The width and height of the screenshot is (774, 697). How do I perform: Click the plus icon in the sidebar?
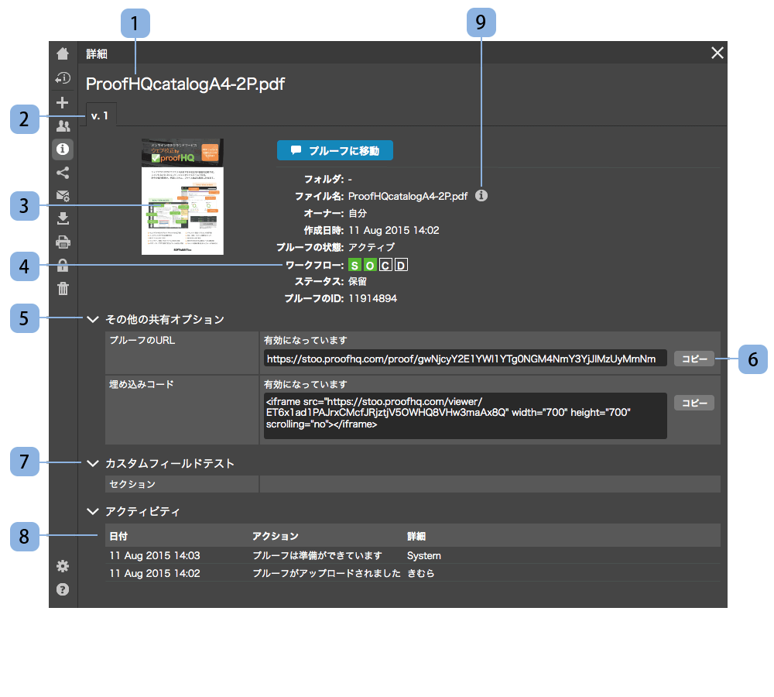(63, 102)
